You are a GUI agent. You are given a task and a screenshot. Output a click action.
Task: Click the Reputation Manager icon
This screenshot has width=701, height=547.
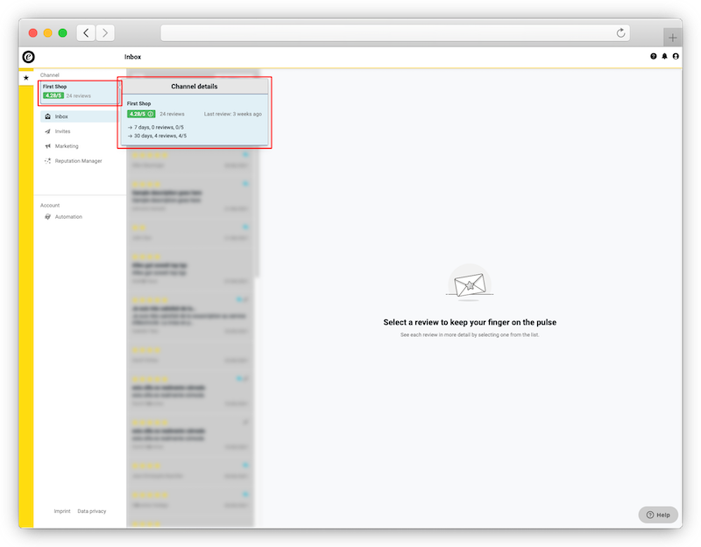[x=48, y=161]
